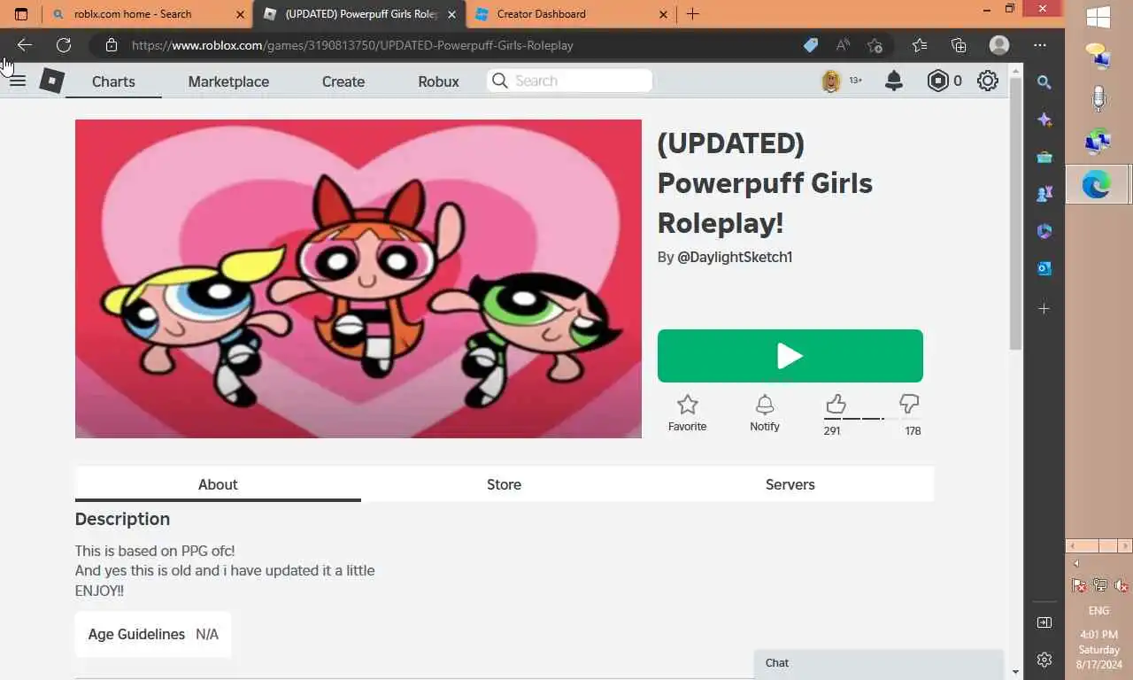Open the browser Favorites list
Image resolution: width=1133 pixels, height=680 pixels.
[920, 45]
